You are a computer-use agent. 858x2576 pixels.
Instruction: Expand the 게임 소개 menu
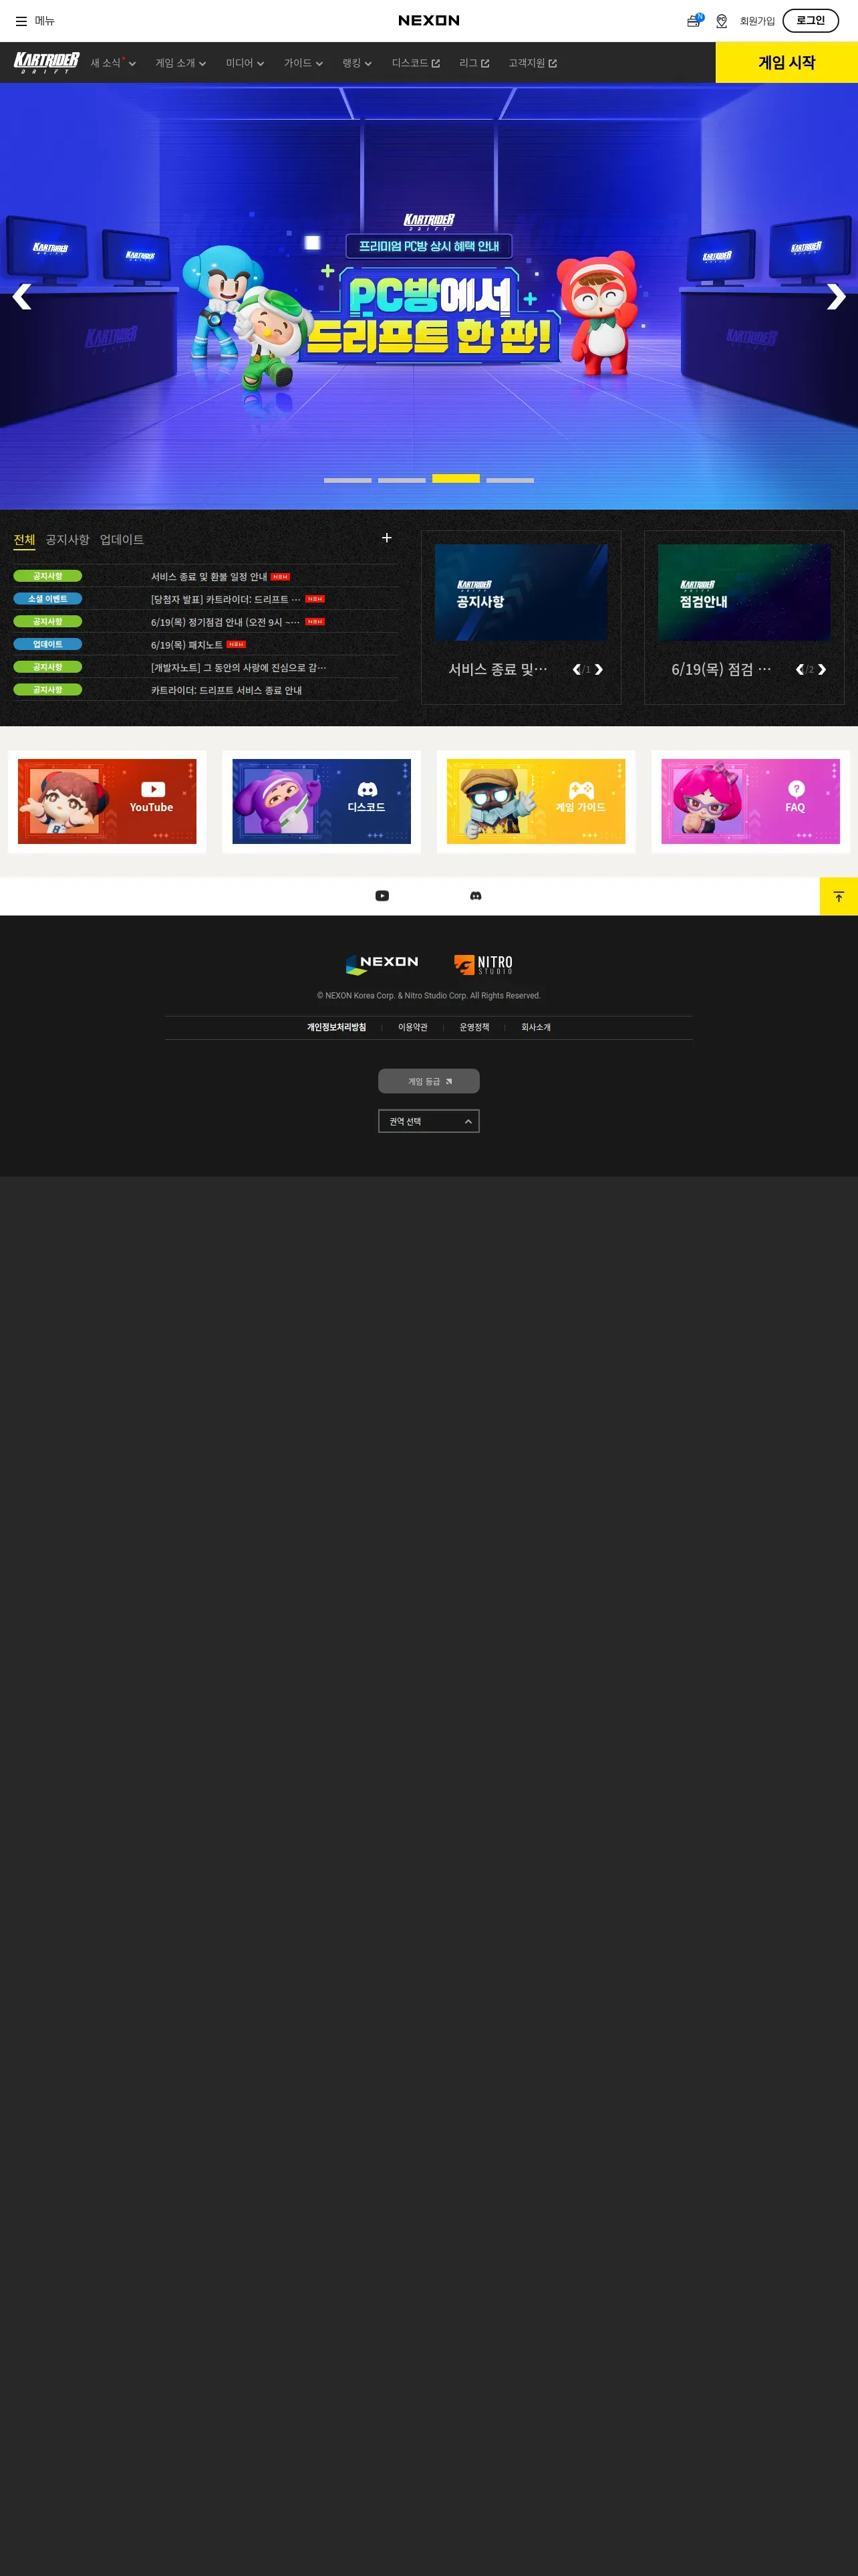tap(181, 63)
